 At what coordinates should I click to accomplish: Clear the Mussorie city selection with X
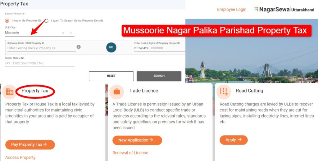point(63,33)
